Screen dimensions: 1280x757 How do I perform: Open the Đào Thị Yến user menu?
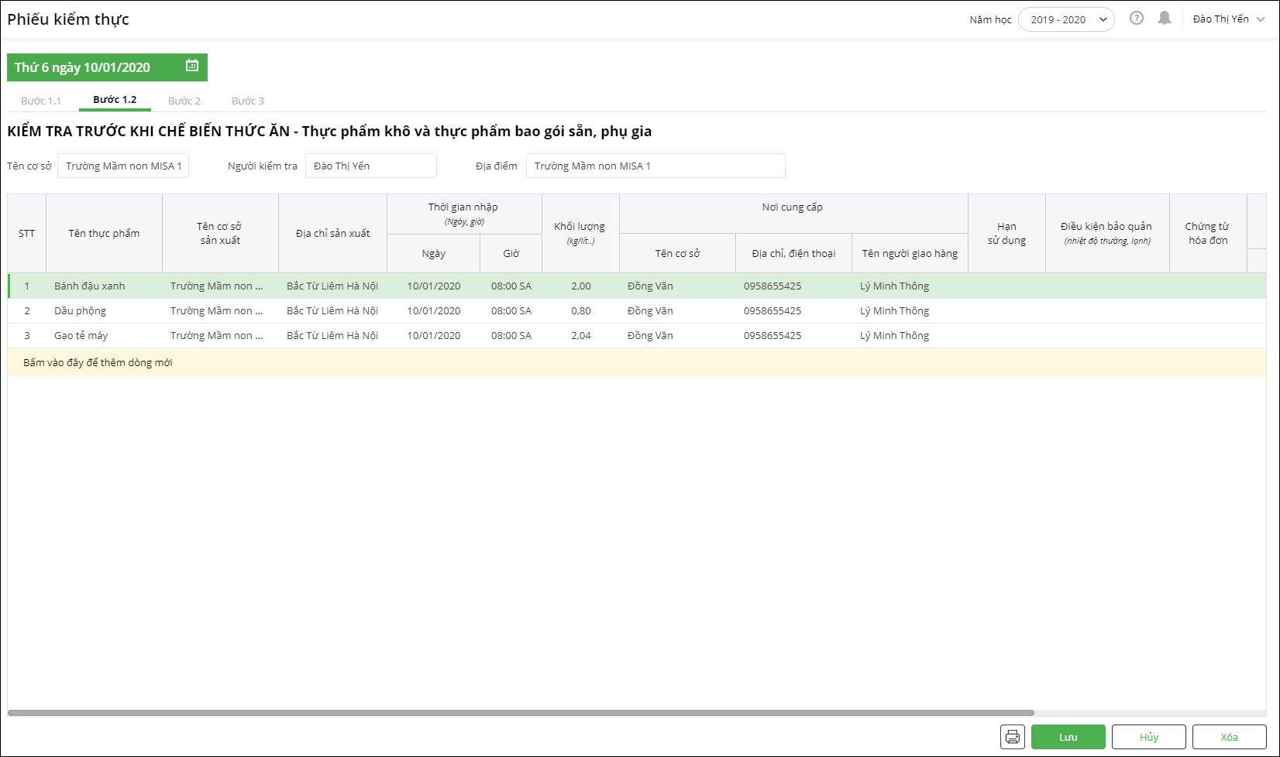click(1228, 19)
